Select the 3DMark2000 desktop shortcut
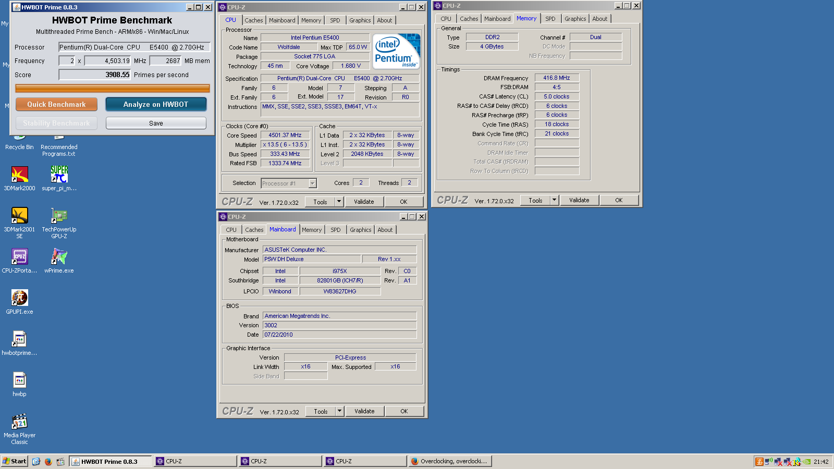 point(19,178)
